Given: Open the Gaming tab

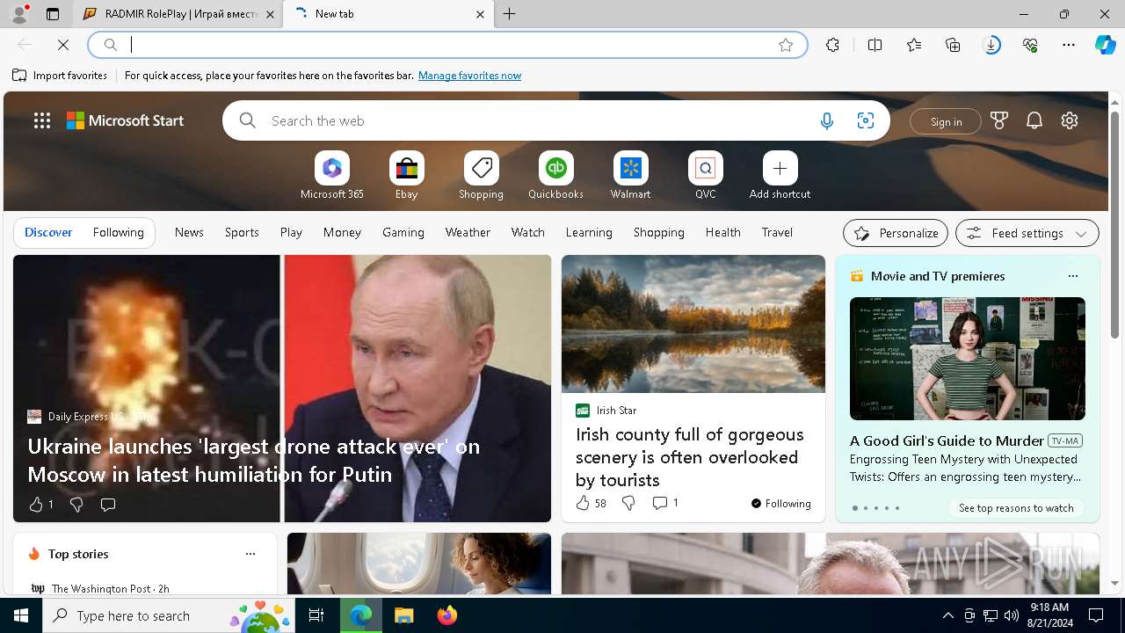Looking at the screenshot, I should [x=403, y=232].
